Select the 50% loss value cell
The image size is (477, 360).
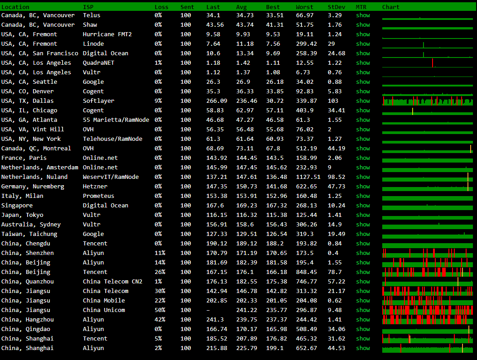tap(160, 310)
